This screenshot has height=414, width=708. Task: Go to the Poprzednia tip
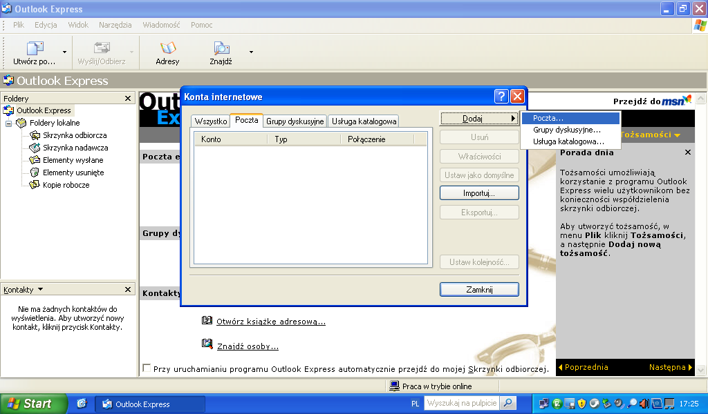click(584, 367)
